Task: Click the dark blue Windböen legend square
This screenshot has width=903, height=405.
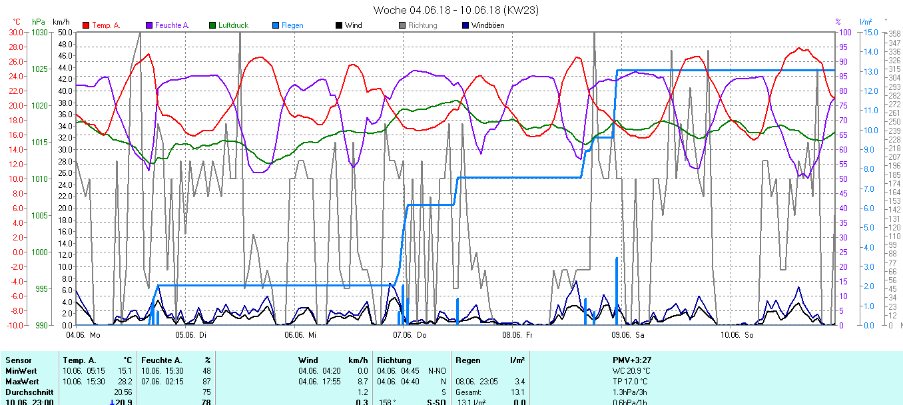Action: [465, 25]
